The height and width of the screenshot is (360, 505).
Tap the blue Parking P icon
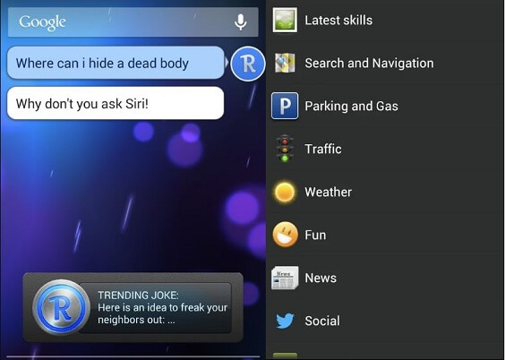point(285,106)
